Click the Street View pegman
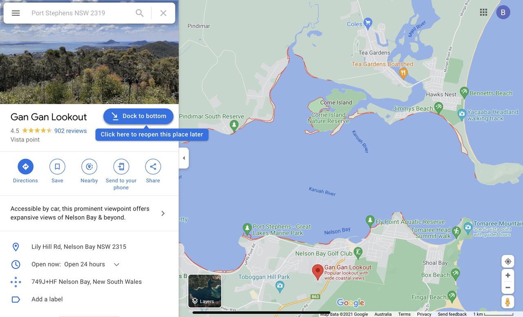The height and width of the screenshot is (317, 523). coord(508,302)
